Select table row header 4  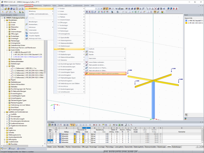50,140
